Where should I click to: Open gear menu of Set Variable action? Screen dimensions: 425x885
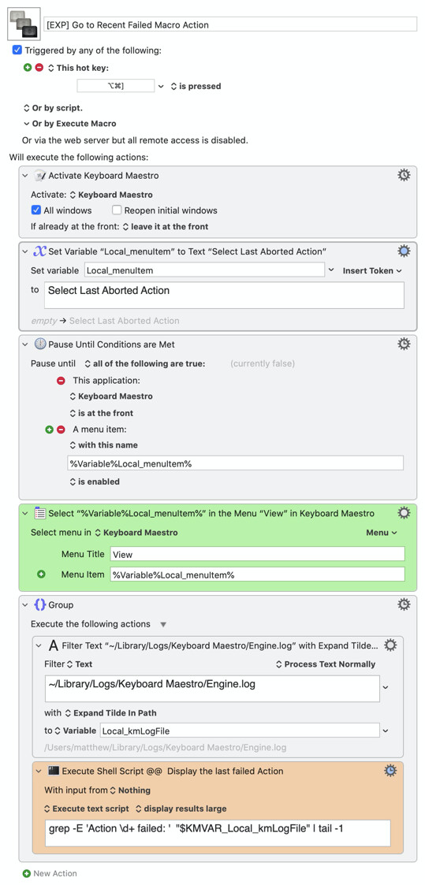point(404,251)
